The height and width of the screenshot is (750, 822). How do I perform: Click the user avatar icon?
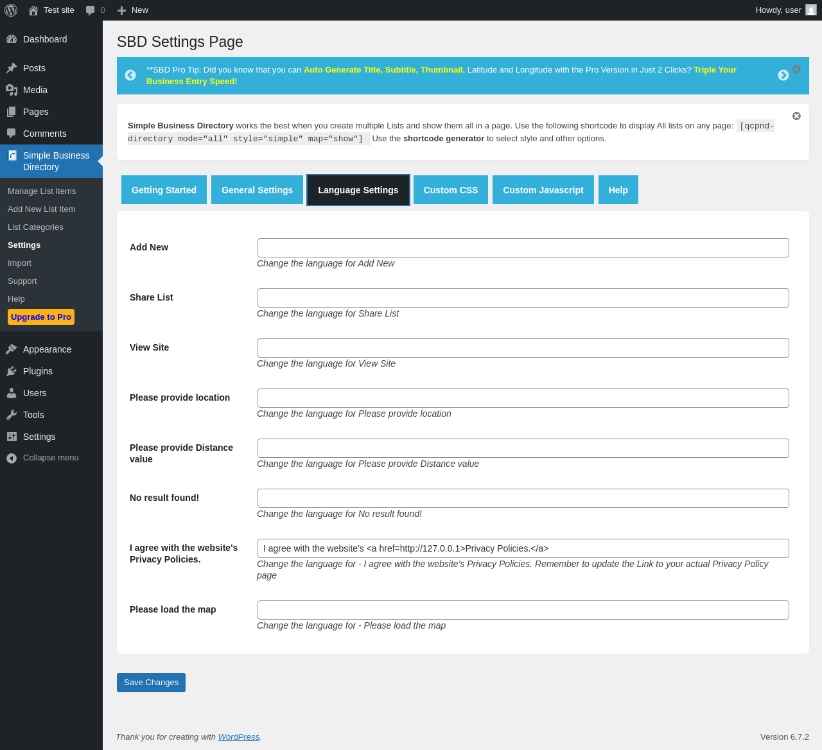tap(811, 10)
